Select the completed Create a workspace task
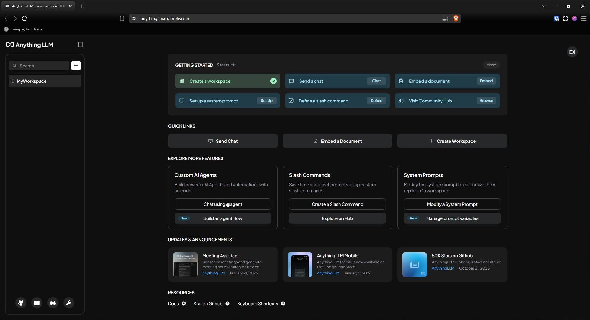Screen dimensions: 590x320 point(228,81)
